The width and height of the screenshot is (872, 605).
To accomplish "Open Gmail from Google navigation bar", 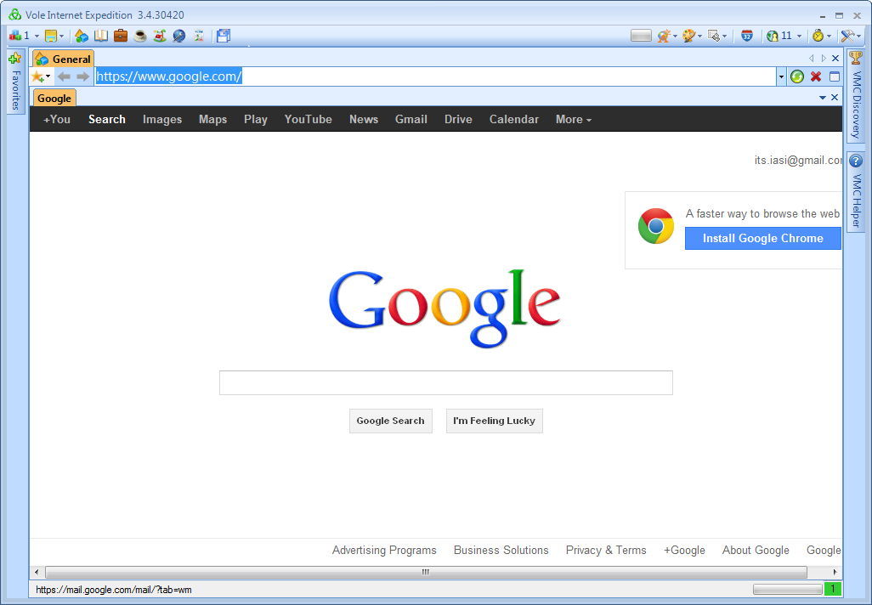I will 411,119.
